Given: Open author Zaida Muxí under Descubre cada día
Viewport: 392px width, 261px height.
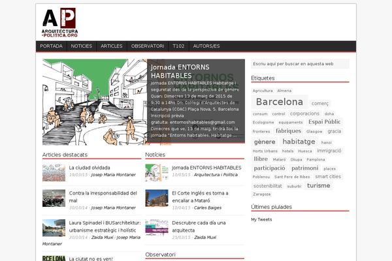Looking at the screenshot, I should point(205,238).
